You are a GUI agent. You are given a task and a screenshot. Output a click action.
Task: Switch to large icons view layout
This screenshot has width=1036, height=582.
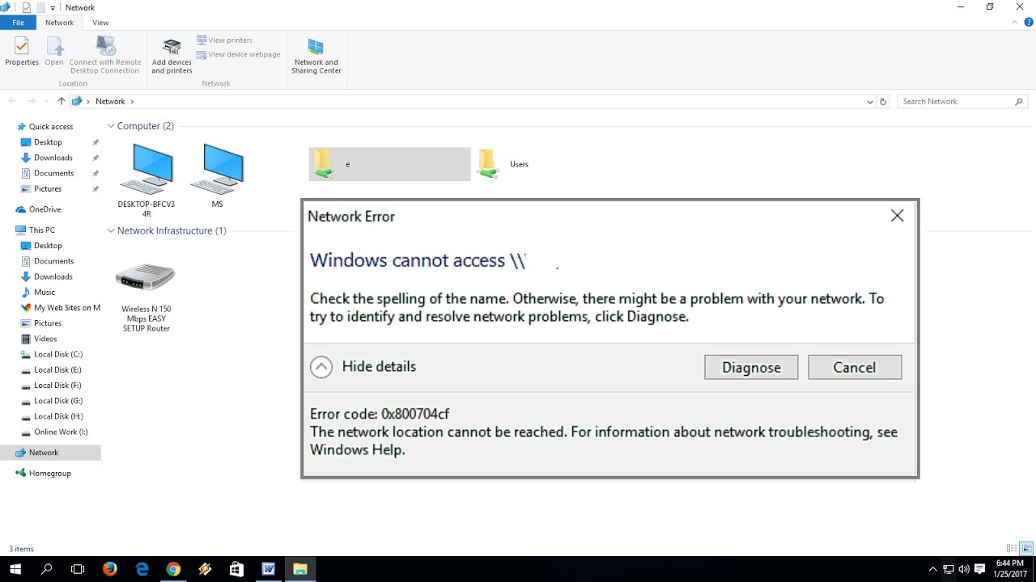[x=1026, y=549]
